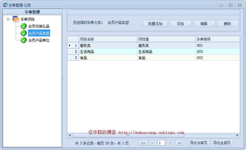Go to the previous page button

click(x=152, y=143)
